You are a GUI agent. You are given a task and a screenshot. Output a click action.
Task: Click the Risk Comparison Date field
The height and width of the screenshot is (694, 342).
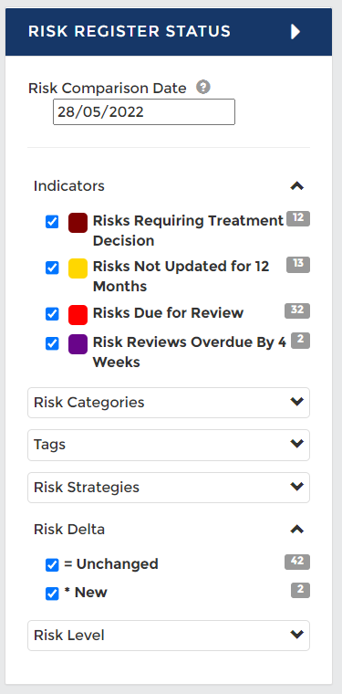click(x=144, y=112)
